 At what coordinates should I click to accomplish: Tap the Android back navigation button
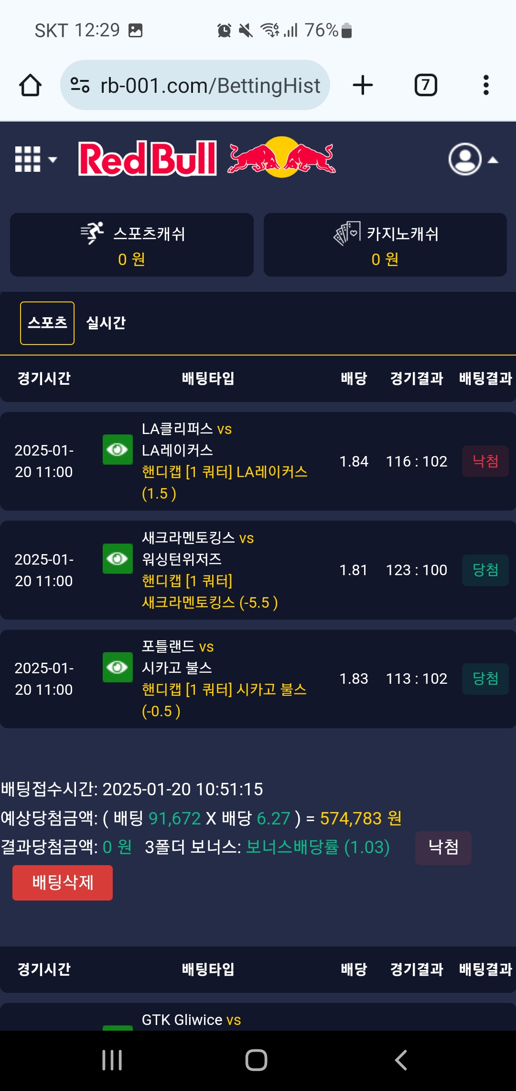(401, 1060)
